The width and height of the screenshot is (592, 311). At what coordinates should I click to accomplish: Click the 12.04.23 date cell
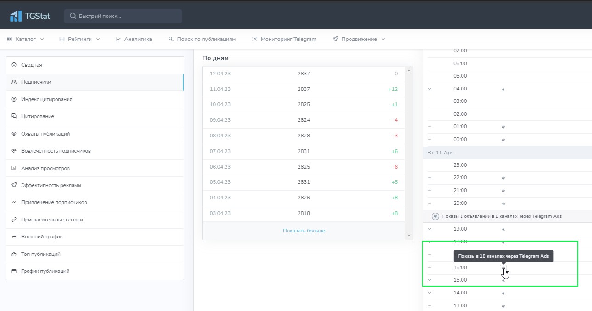(x=220, y=74)
